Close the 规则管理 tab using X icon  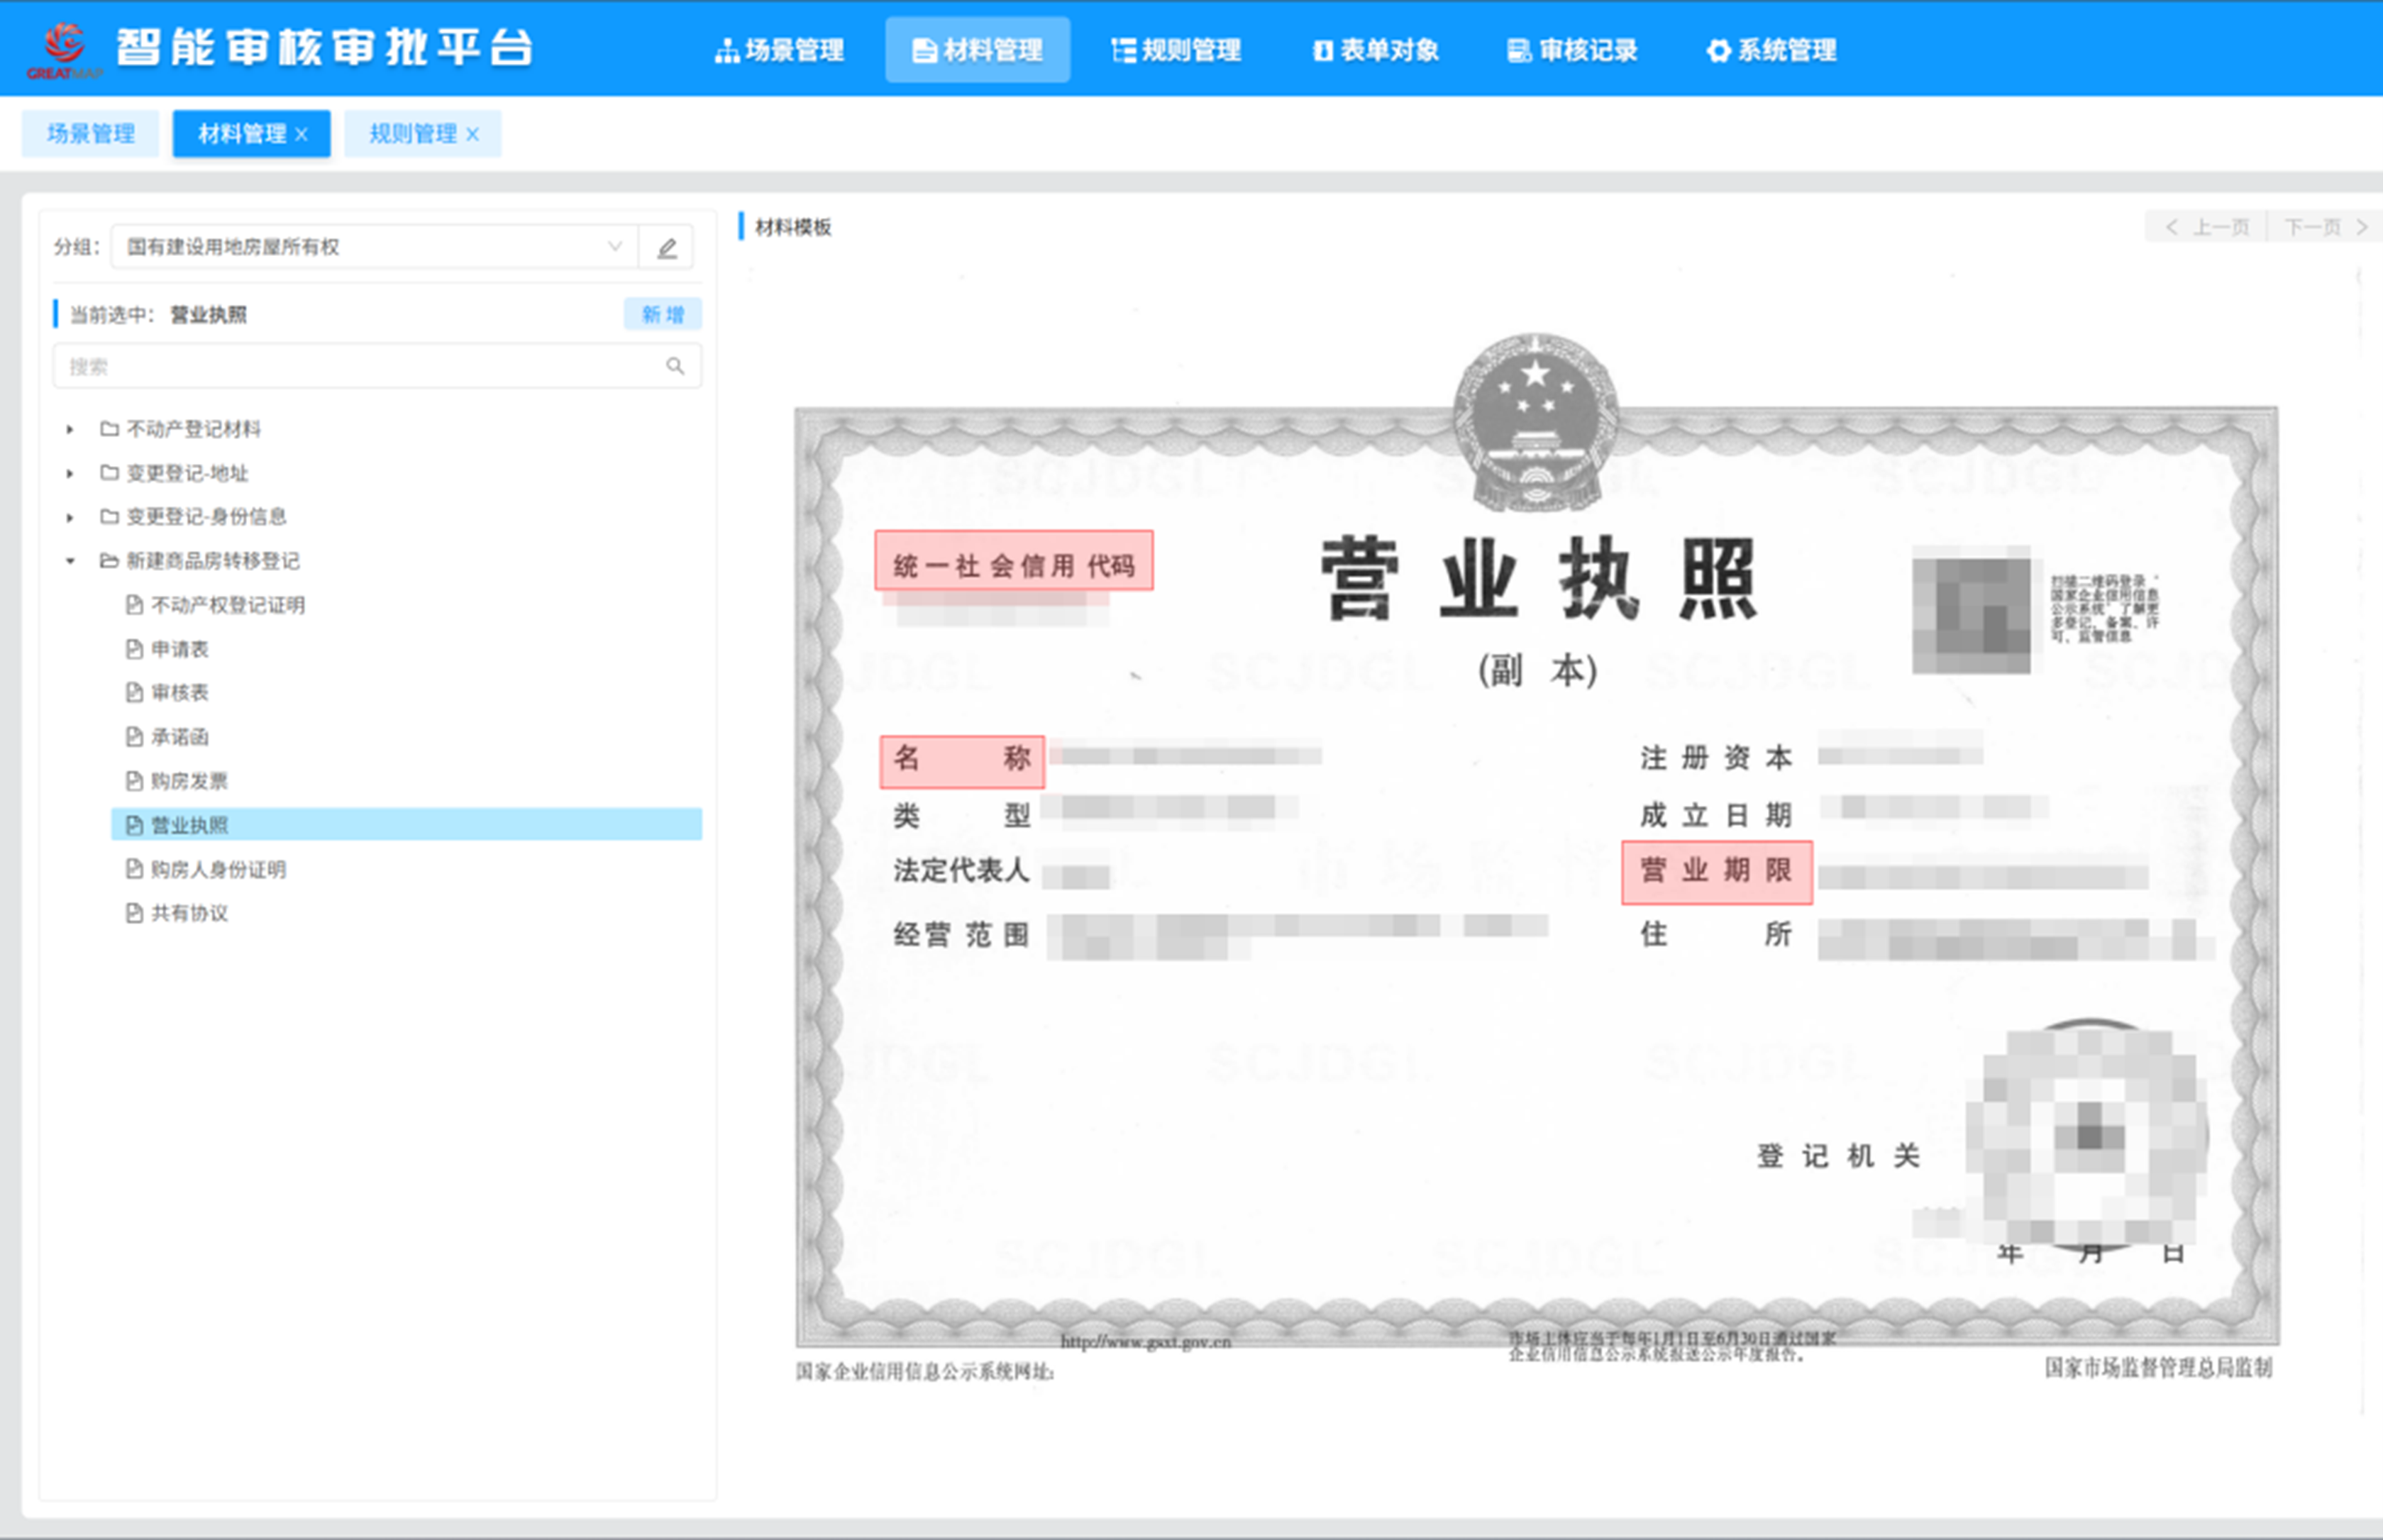472,134
